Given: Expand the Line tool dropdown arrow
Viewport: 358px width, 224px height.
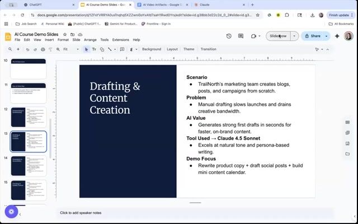Looking at the screenshot, I should pyautogui.click(x=115, y=49).
